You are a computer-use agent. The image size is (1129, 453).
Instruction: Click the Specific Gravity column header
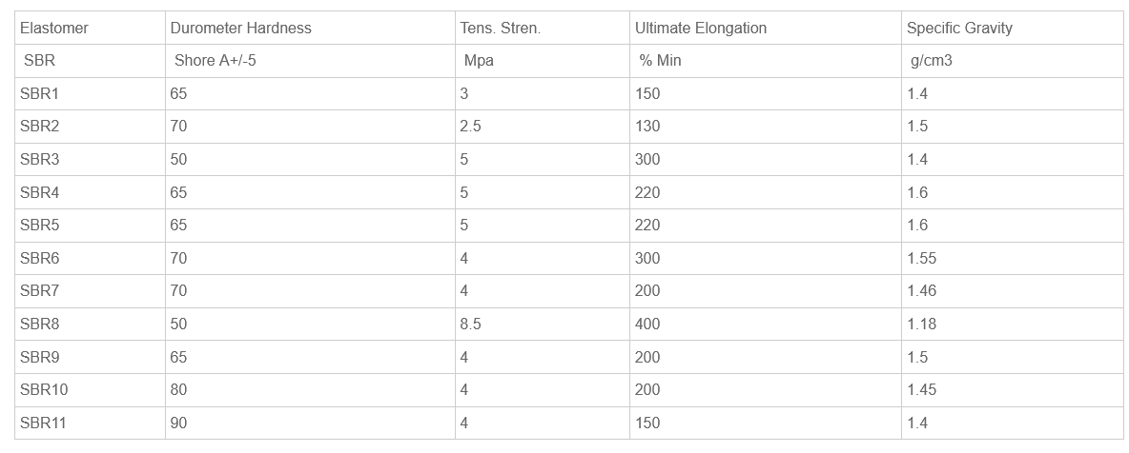[x=959, y=28]
